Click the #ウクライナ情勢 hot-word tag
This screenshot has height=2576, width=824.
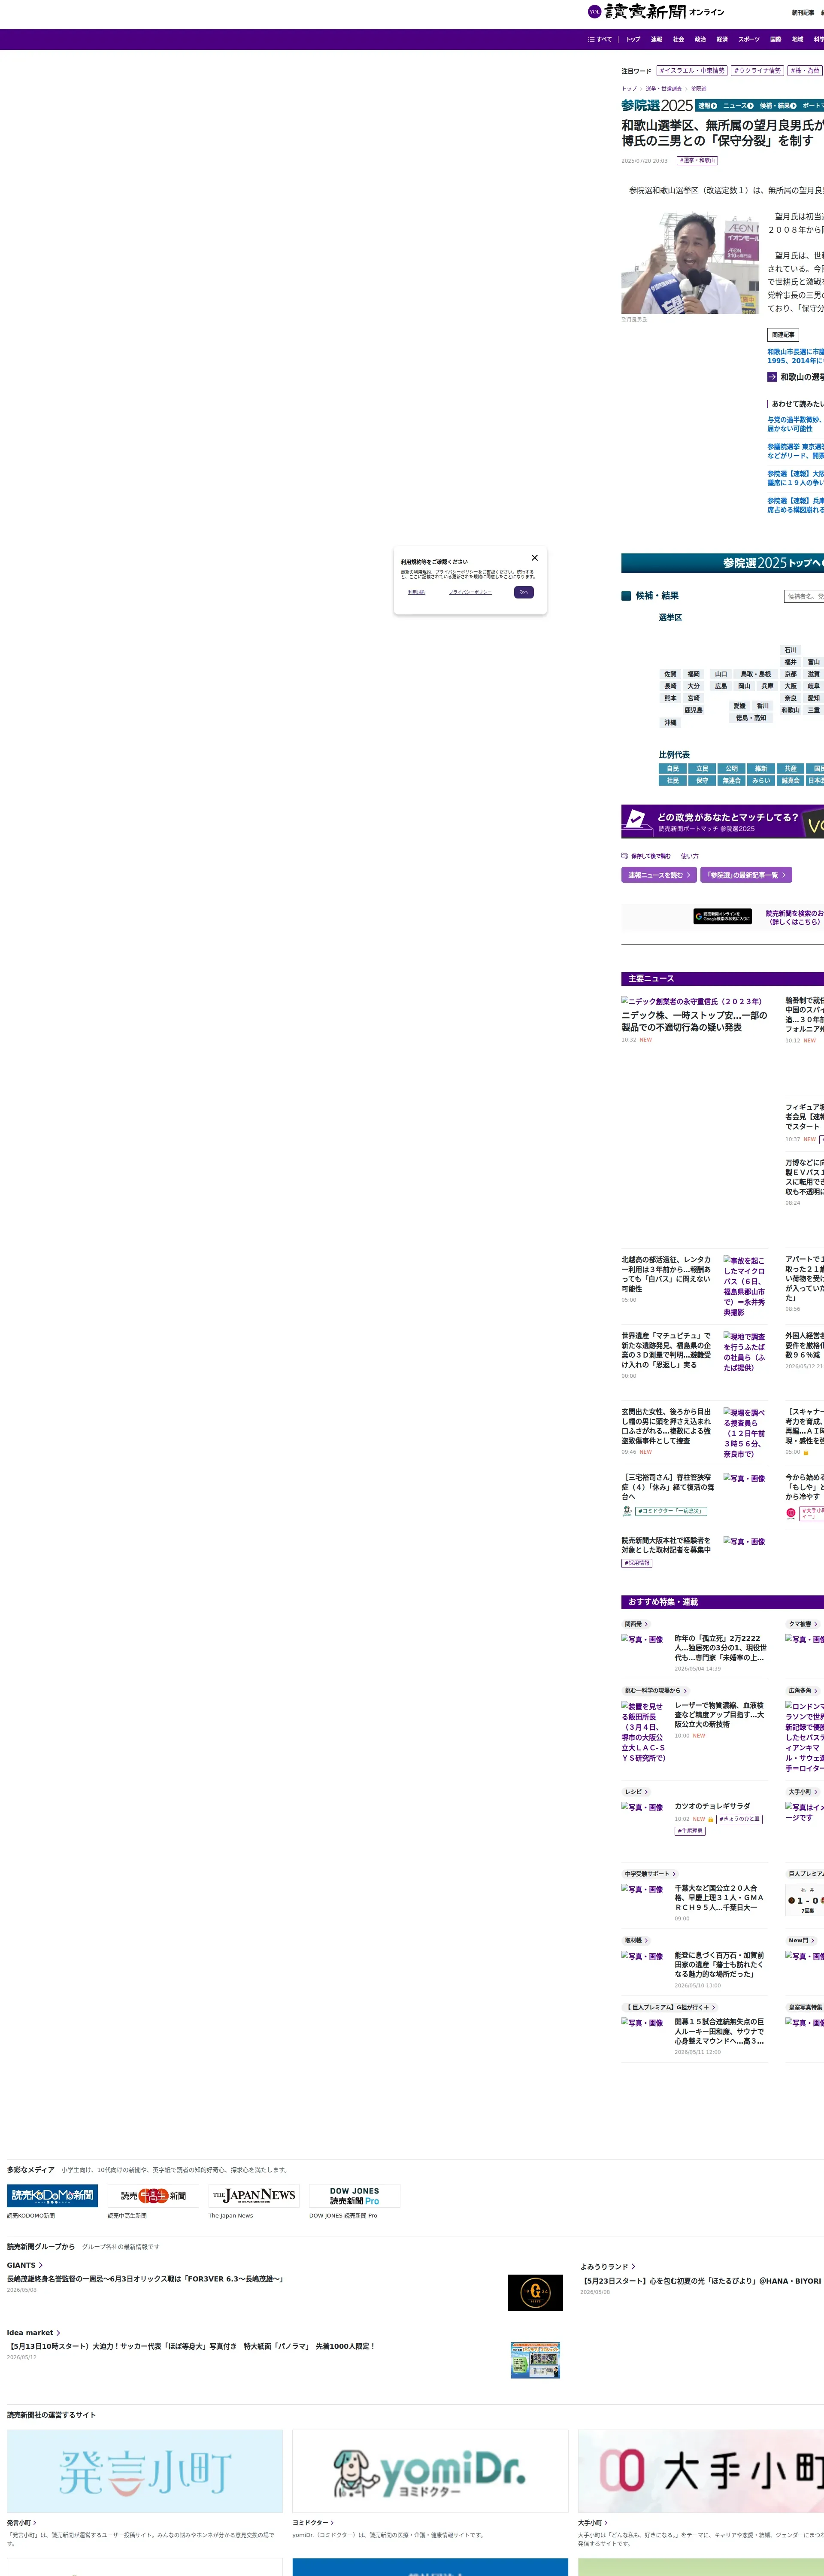pos(758,71)
